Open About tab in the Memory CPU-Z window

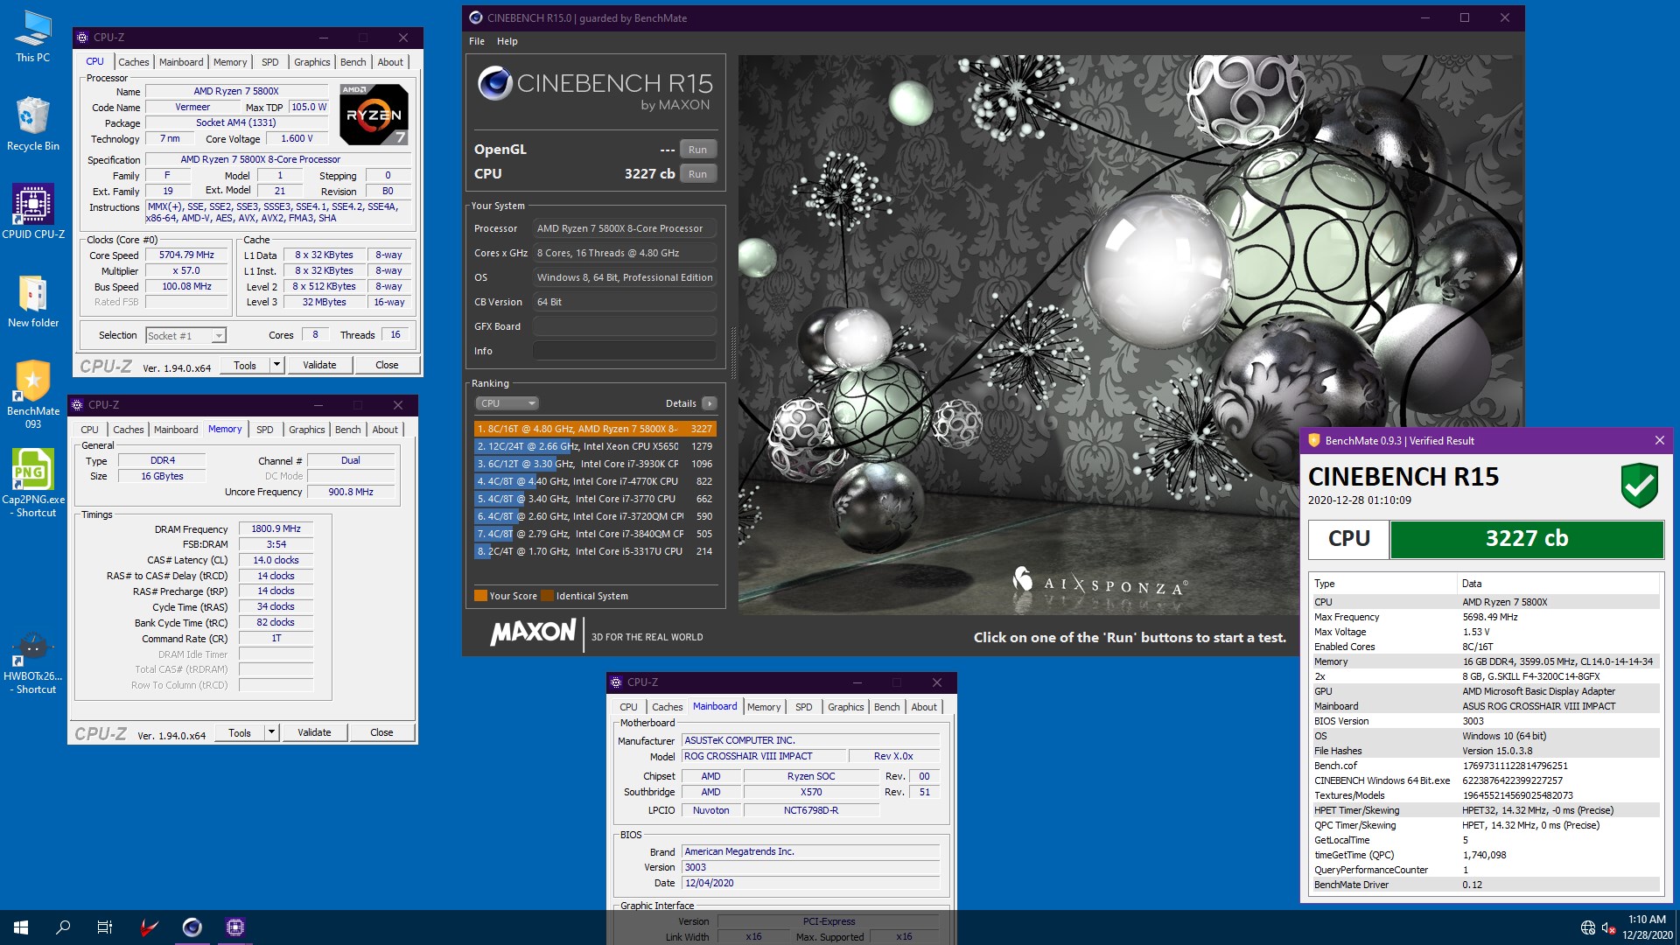(385, 430)
